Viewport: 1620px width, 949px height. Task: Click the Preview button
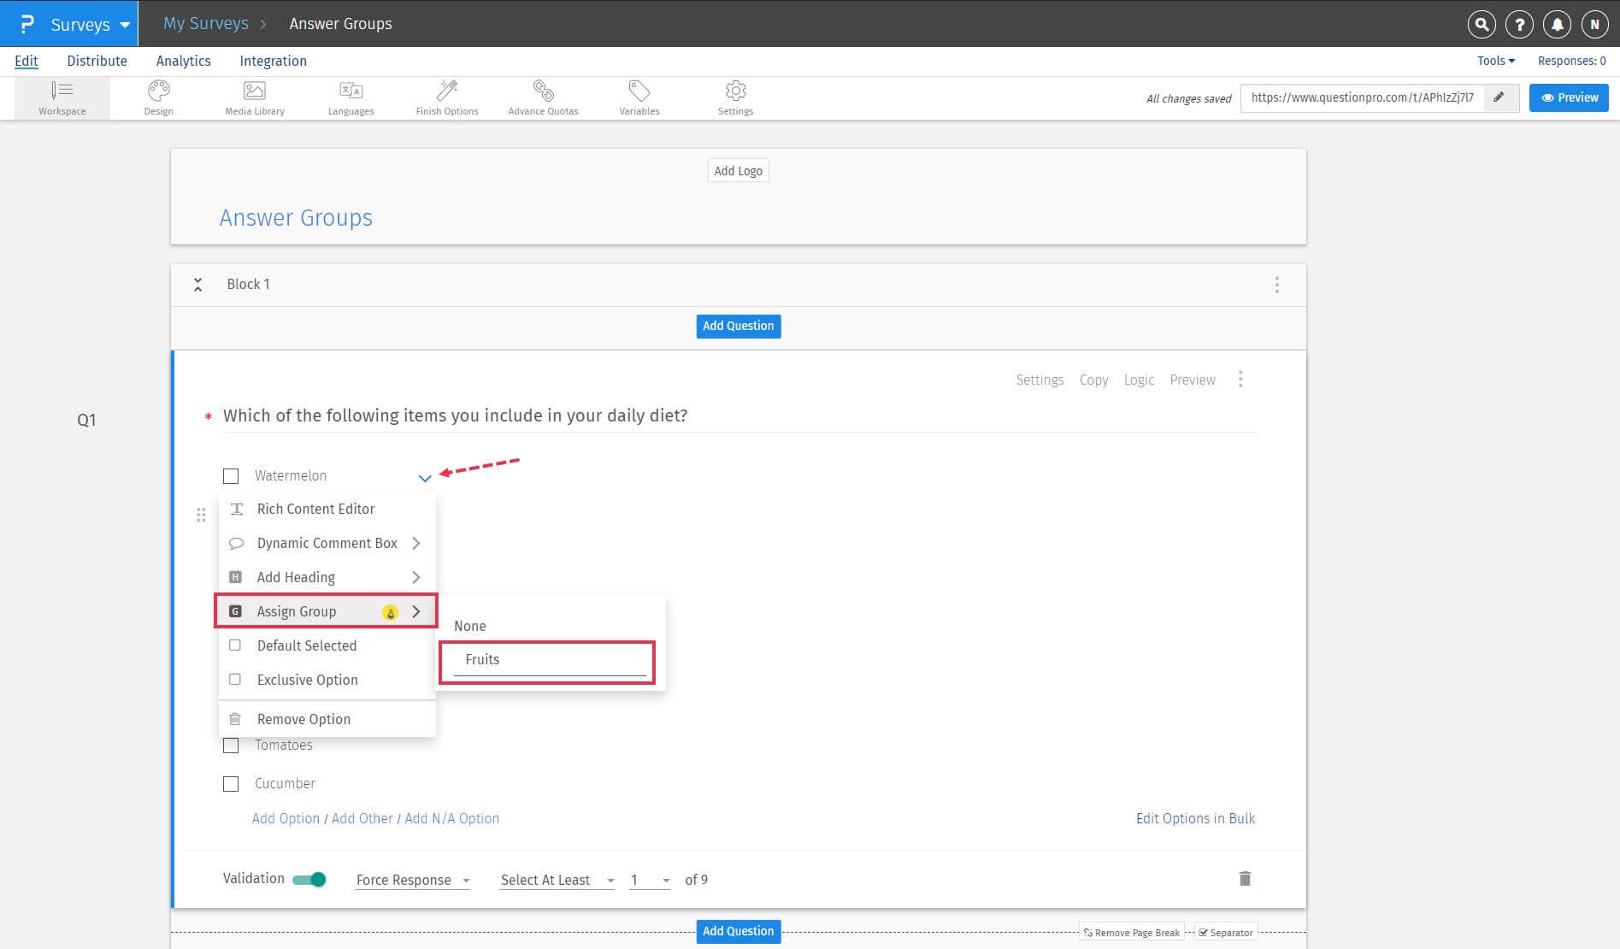[1569, 97]
